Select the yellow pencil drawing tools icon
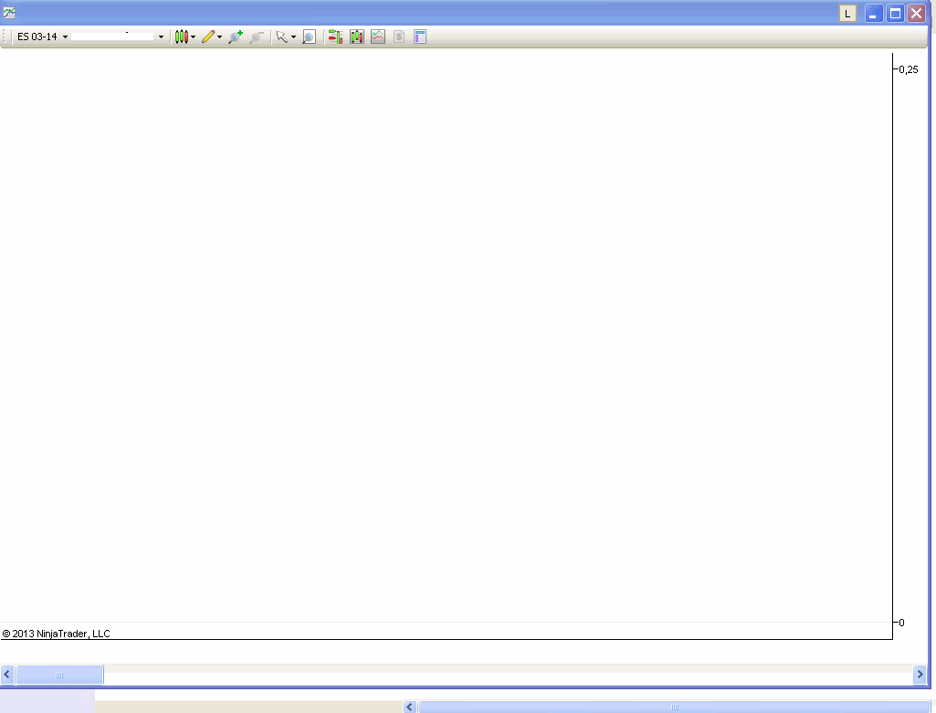The width and height of the screenshot is (936, 713). click(207, 37)
